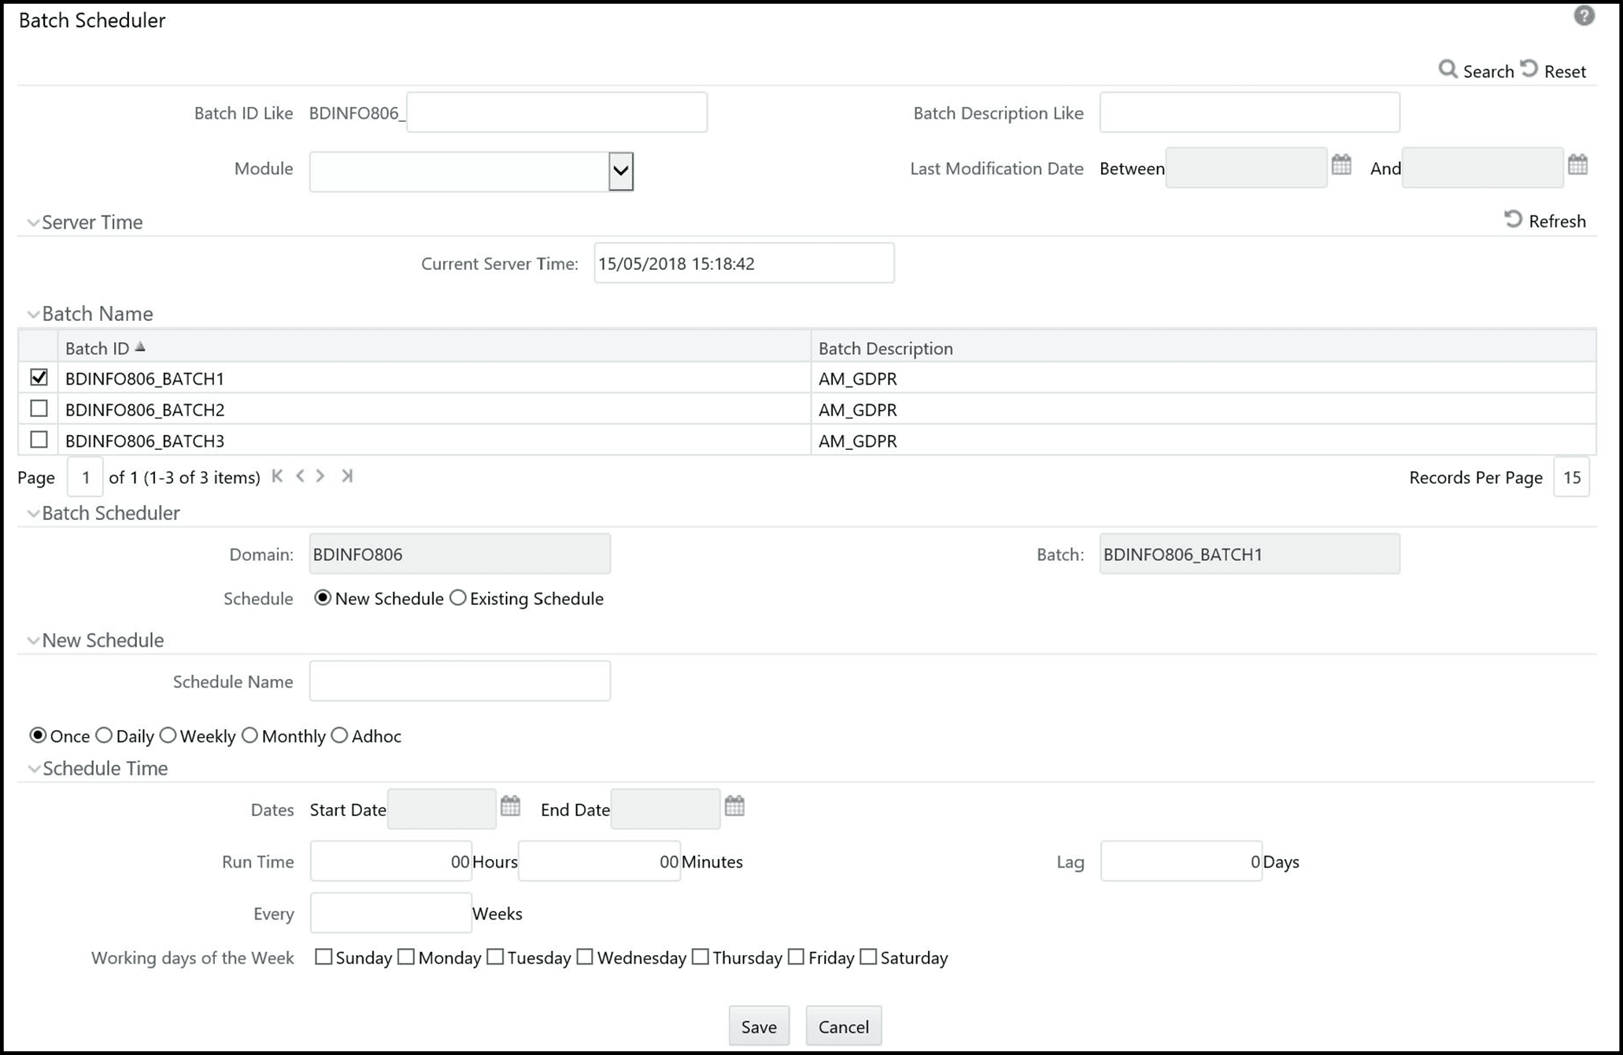Click the Save button
This screenshot has width=1623, height=1055.
758,1025
